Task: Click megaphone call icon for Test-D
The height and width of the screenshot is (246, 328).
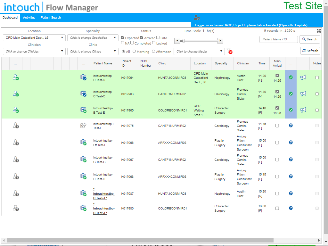Action: (x=303, y=78)
